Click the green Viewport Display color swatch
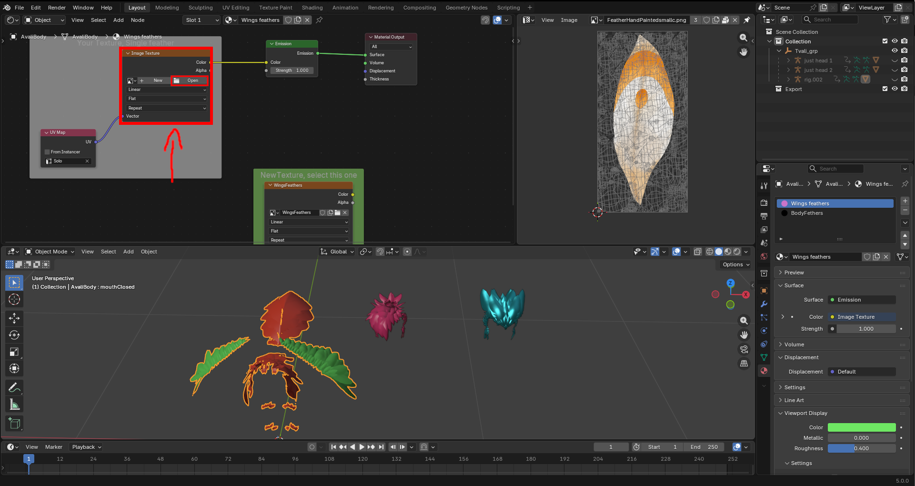Screen dimensions: 915x486 pyautogui.click(x=861, y=427)
